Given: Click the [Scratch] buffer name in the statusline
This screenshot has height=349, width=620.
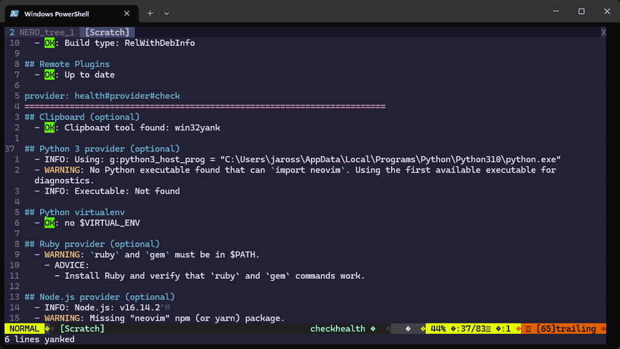Looking at the screenshot, I should point(82,329).
